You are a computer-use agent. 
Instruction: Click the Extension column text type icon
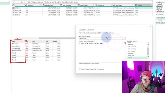26,5
